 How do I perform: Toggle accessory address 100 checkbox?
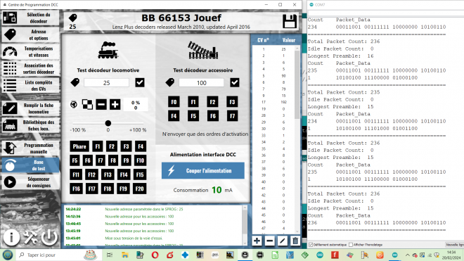coord(235,82)
